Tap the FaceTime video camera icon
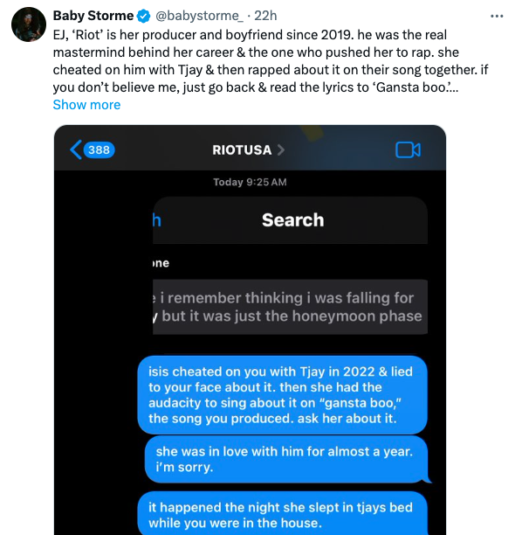This screenshot has height=535, width=515. 408,150
